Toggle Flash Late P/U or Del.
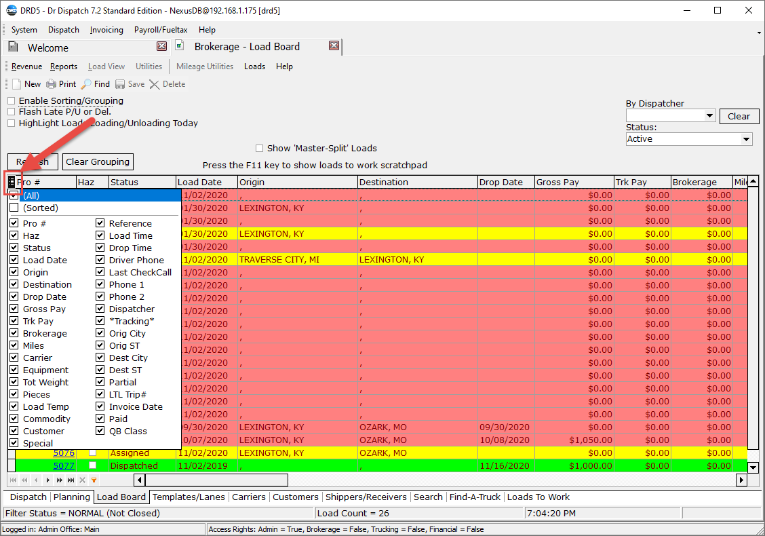The image size is (765, 536). (x=12, y=112)
